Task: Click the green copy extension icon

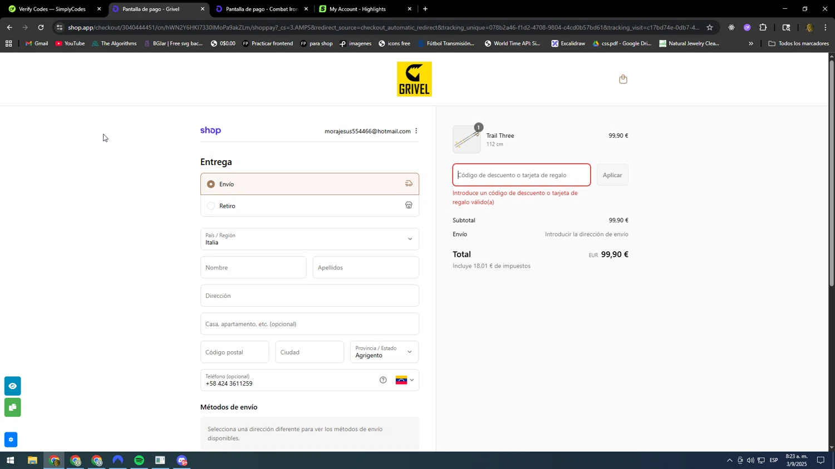Action: tap(12, 407)
